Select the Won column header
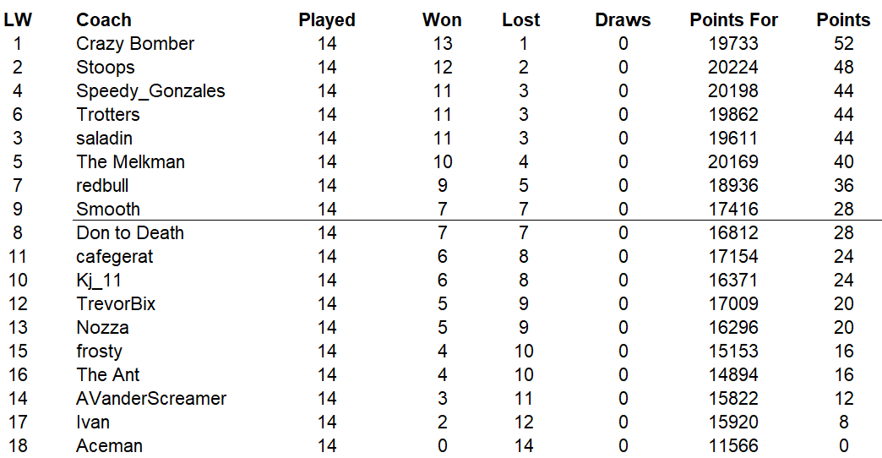This screenshot has height=458, width=882. 442,20
